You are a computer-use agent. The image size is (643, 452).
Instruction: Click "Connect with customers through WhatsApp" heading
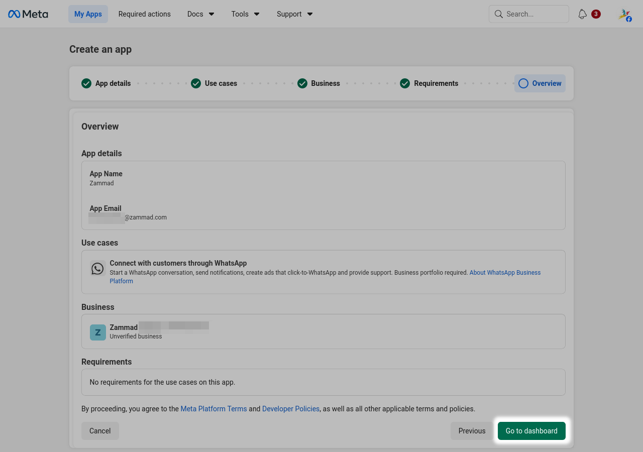tap(178, 263)
